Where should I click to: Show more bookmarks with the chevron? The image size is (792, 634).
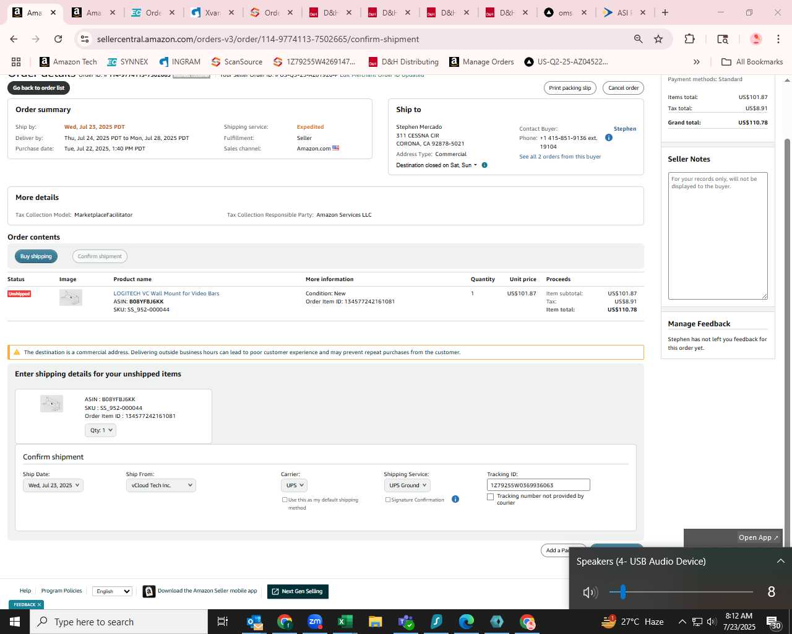696,62
